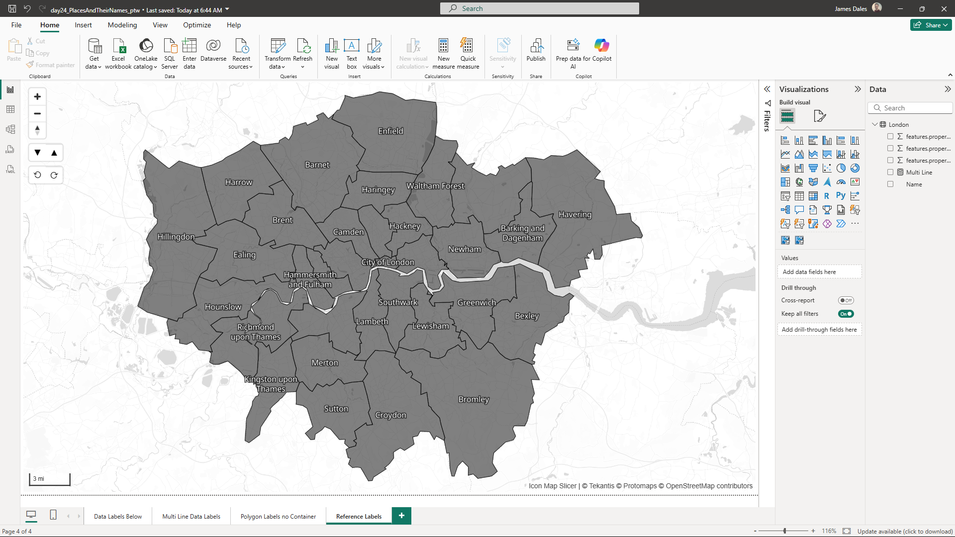Turn off Keep all filters toggle
Image resolution: width=955 pixels, height=537 pixels.
pos(846,314)
